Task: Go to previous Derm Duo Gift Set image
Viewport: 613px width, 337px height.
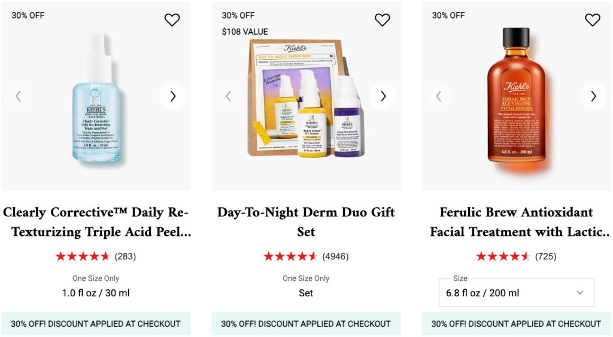Action: click(228, 96)
